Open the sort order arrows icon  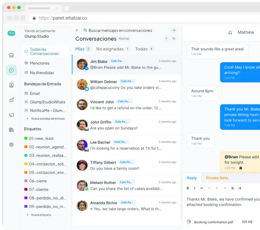tap(174, 39)
